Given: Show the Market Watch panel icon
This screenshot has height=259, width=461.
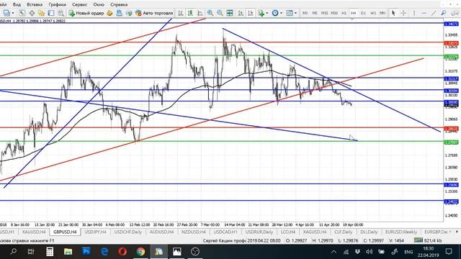Looking at the screenshot, I should 22,13.
